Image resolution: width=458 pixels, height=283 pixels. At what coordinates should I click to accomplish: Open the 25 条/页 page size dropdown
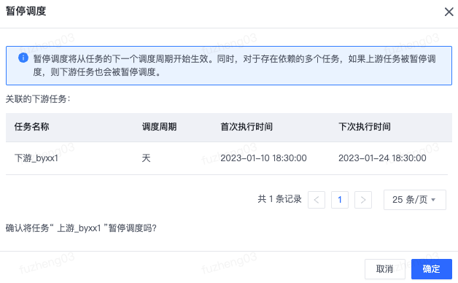click(415, 200)
